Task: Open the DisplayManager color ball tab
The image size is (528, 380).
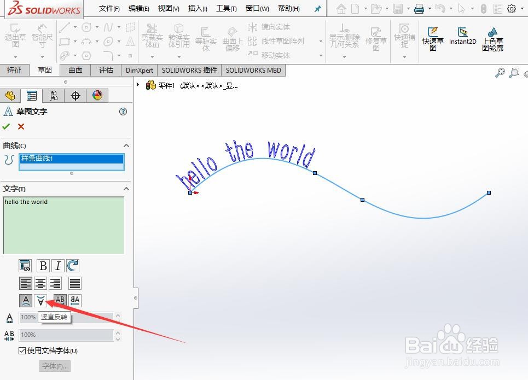Action: 97,96
